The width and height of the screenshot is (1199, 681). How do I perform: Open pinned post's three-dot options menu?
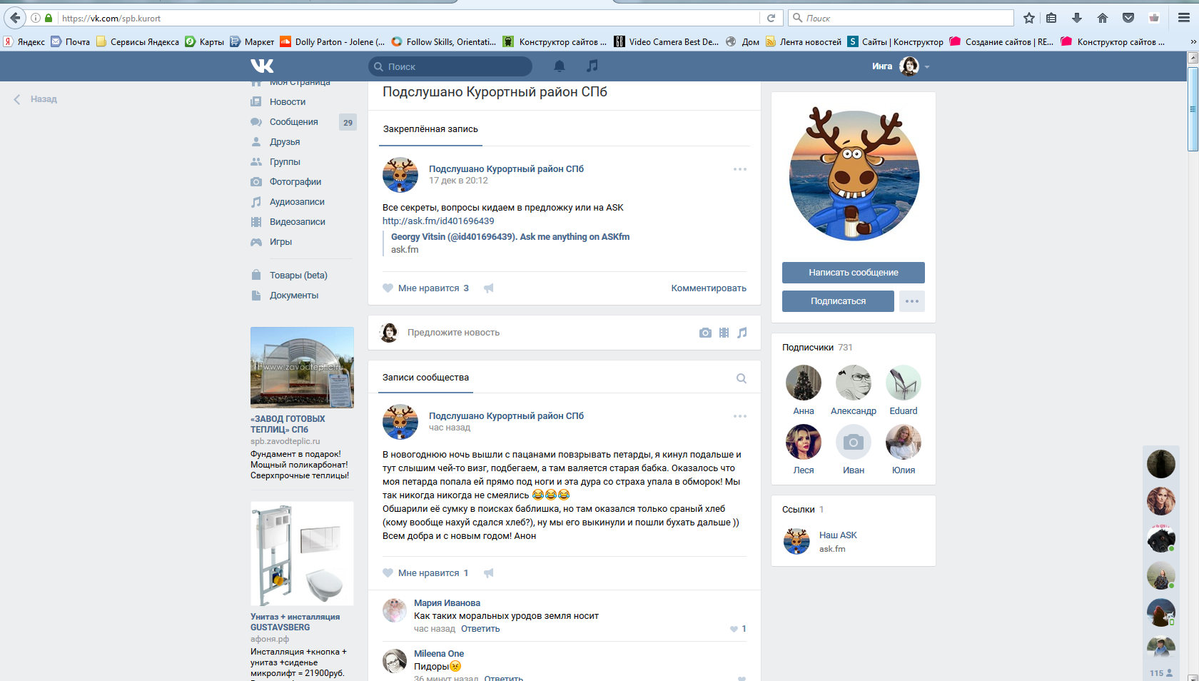(739, 169)
